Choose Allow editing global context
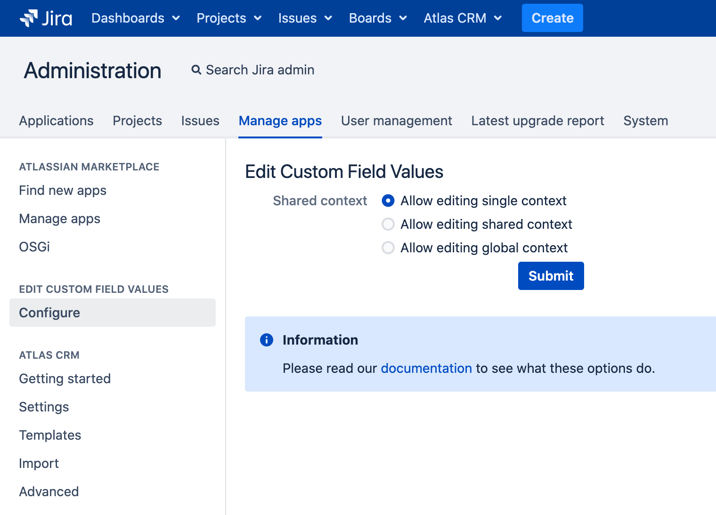 point(388,248)
